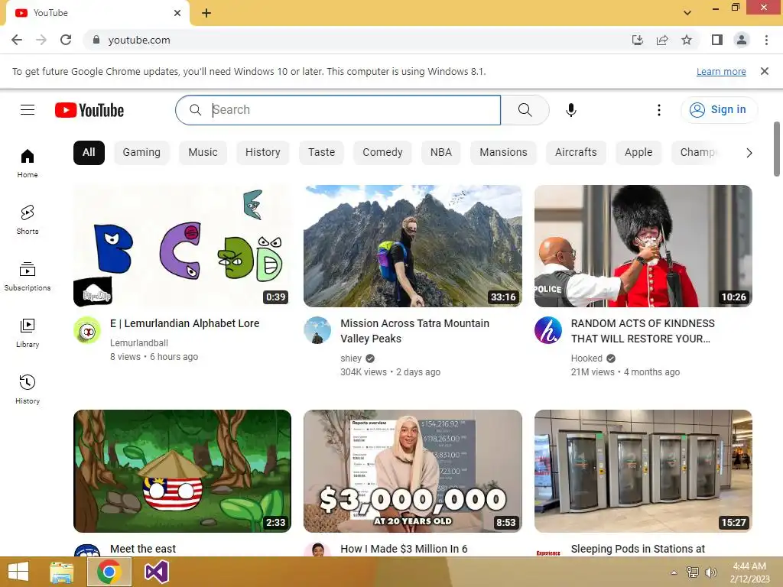The image size is (783, 587).
Task: Dismiss the Chrome update notification bar
Action: [765, 71]
